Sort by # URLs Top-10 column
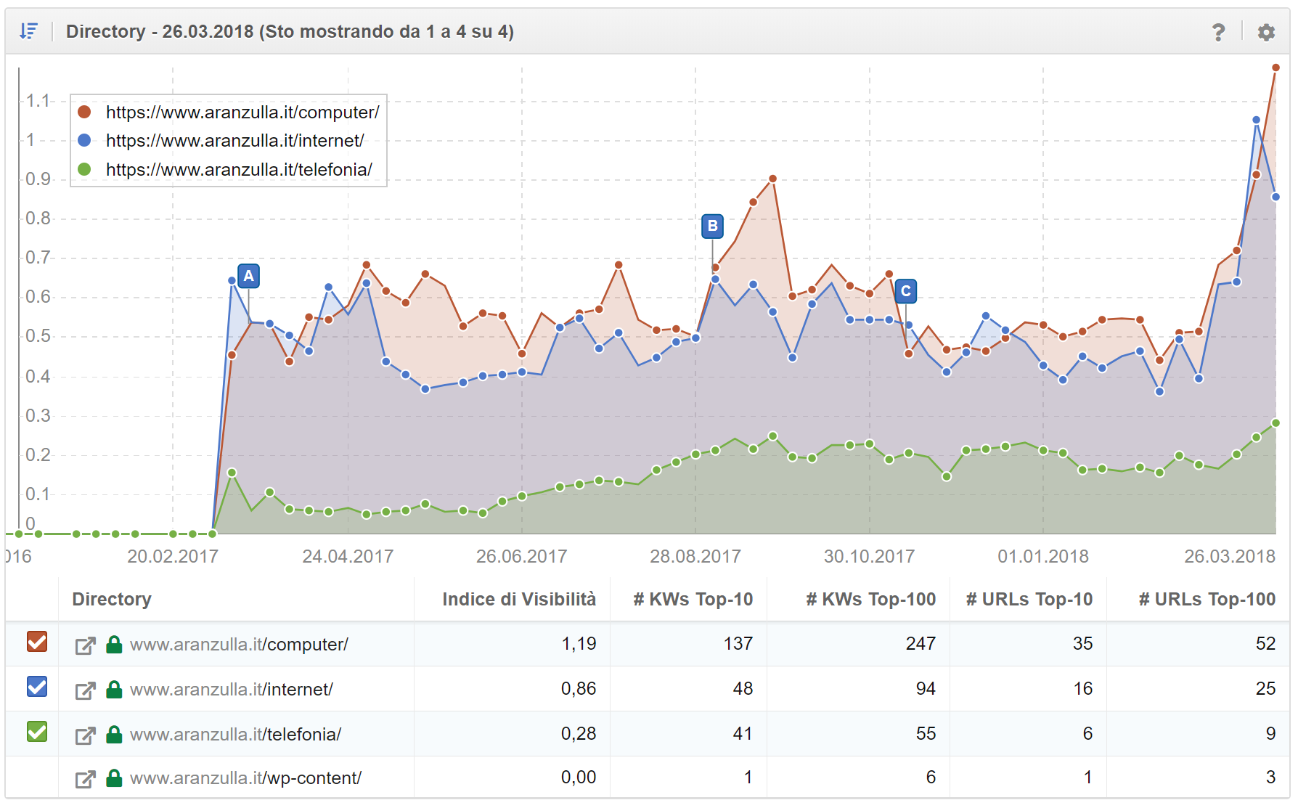The image size is (1298, 808). pos(1029,599)
